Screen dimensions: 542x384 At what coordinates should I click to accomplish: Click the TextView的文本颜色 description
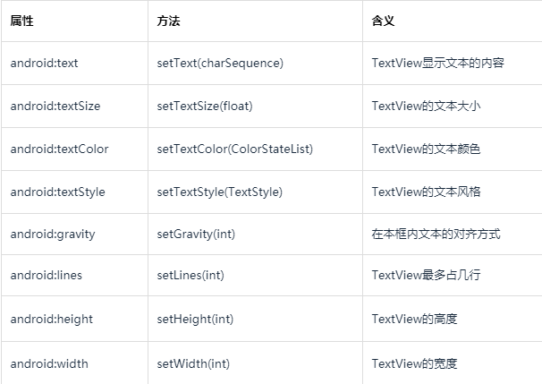click(x=426, y=149)
